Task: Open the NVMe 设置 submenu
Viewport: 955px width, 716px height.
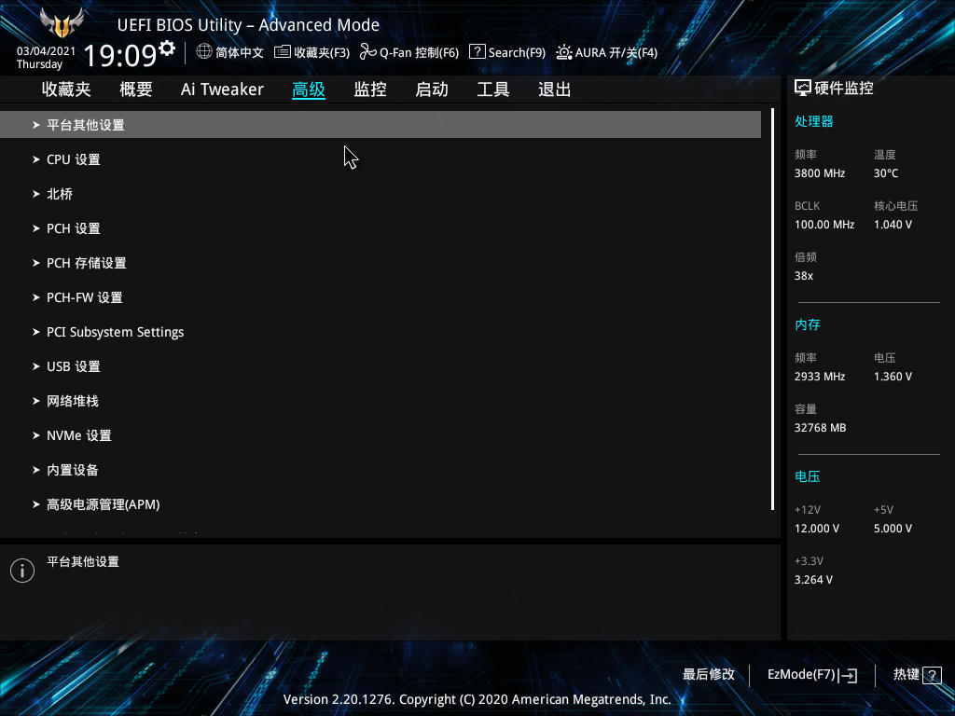Action: point(78,435)
